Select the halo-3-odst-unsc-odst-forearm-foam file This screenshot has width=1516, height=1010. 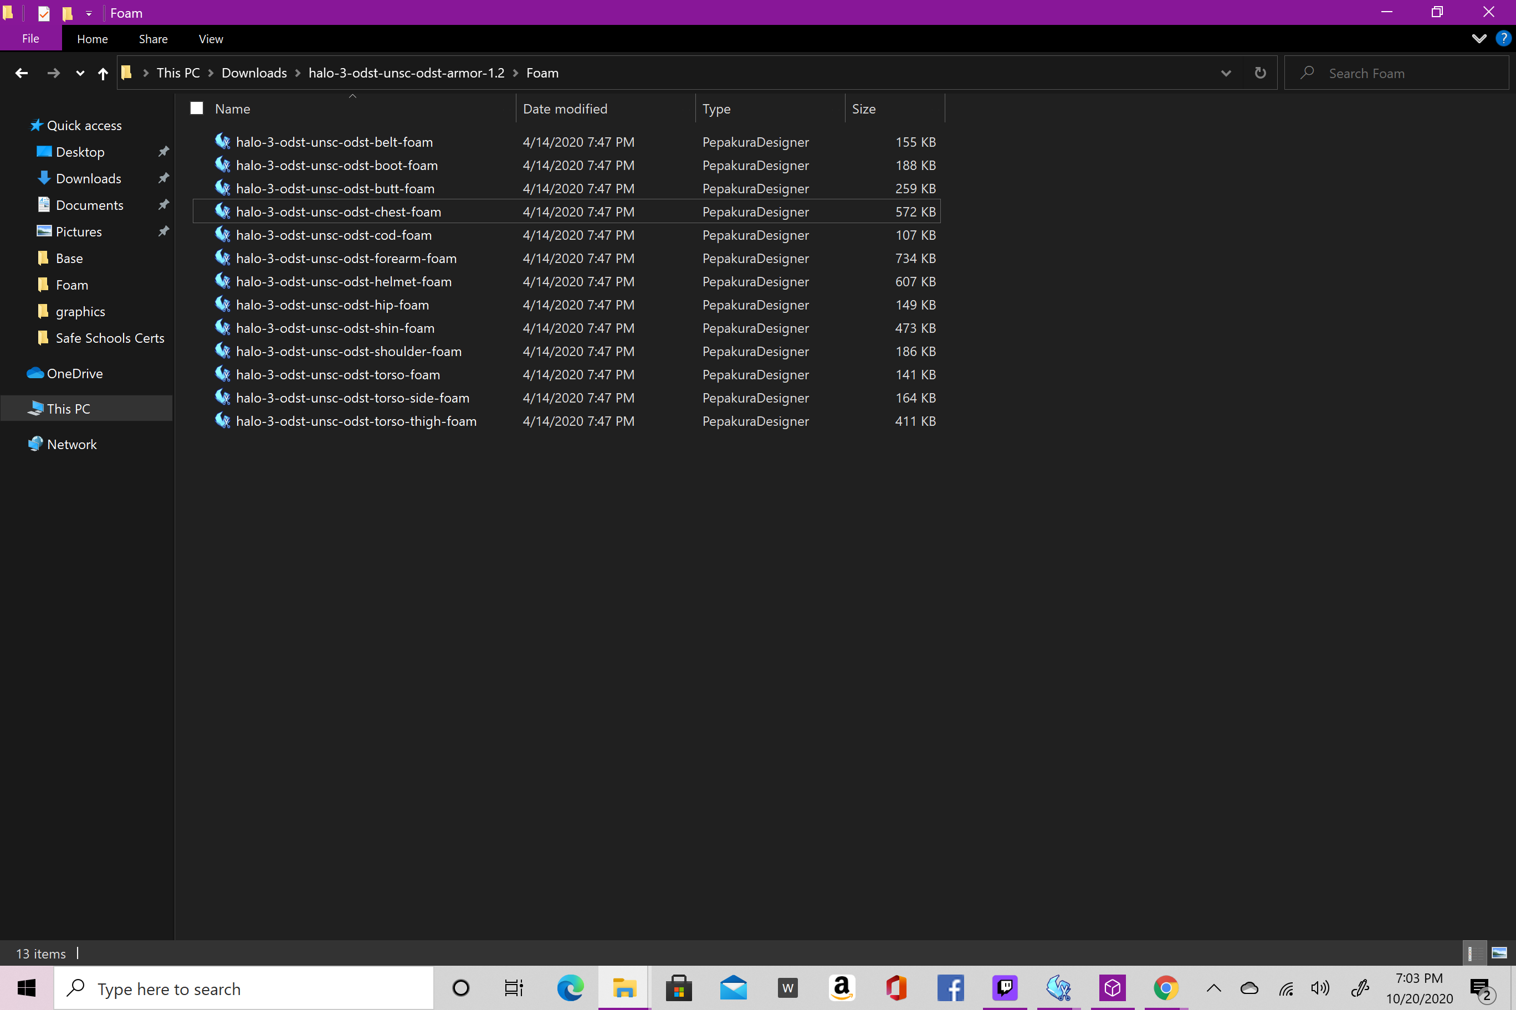click(x=567, y=257)
